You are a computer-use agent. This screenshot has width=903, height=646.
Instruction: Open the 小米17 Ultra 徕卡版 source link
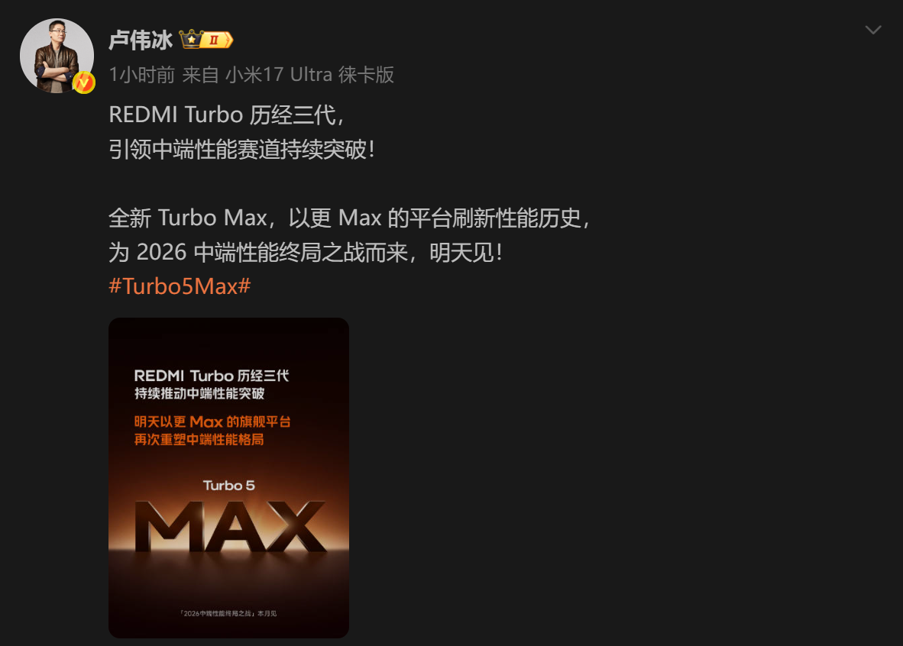coord(309,75)
